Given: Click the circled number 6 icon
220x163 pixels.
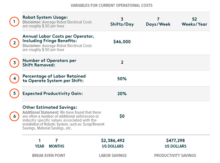Looking at the screenshot, I should (14, 116).
